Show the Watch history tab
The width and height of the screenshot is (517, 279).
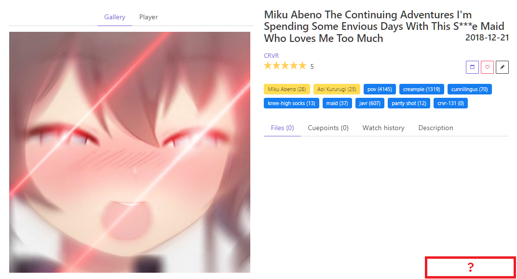pos(383,128)
